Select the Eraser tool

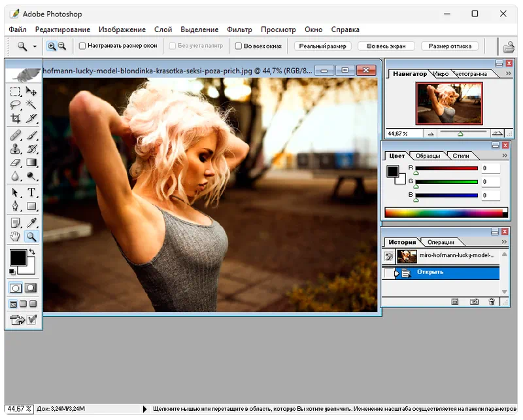tap(15, 163)
